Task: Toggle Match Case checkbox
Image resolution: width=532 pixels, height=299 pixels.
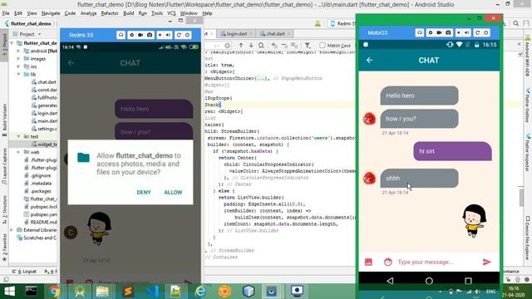Action: (x=323, y=45)
